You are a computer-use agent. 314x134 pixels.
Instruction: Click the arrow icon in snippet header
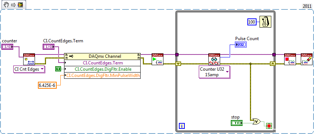tap(13, 5)
